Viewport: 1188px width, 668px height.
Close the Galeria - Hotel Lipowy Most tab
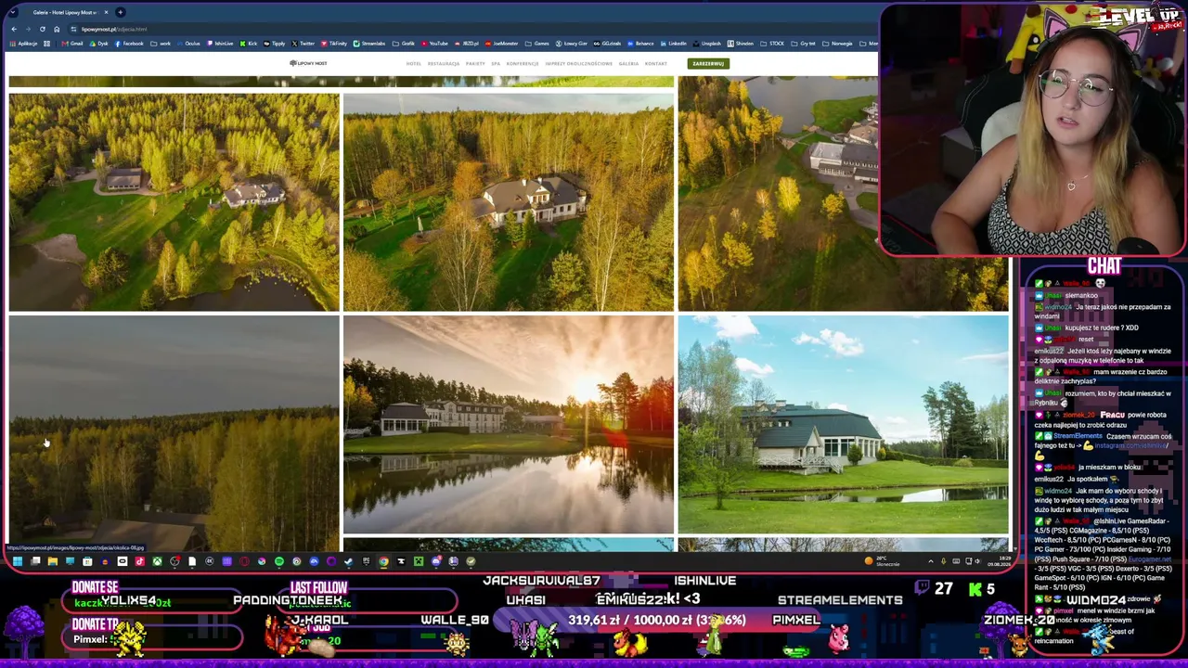[x=106, y=12]
